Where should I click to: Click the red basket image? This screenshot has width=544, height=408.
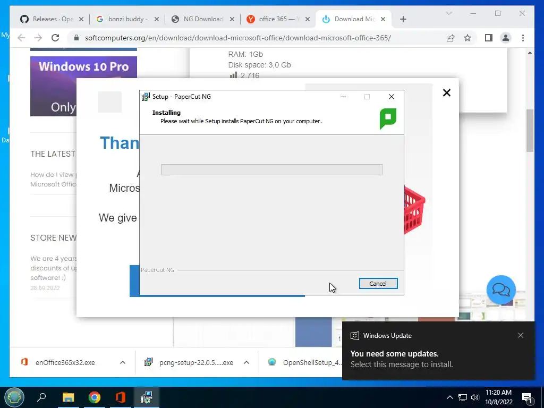tap(414, 209)
